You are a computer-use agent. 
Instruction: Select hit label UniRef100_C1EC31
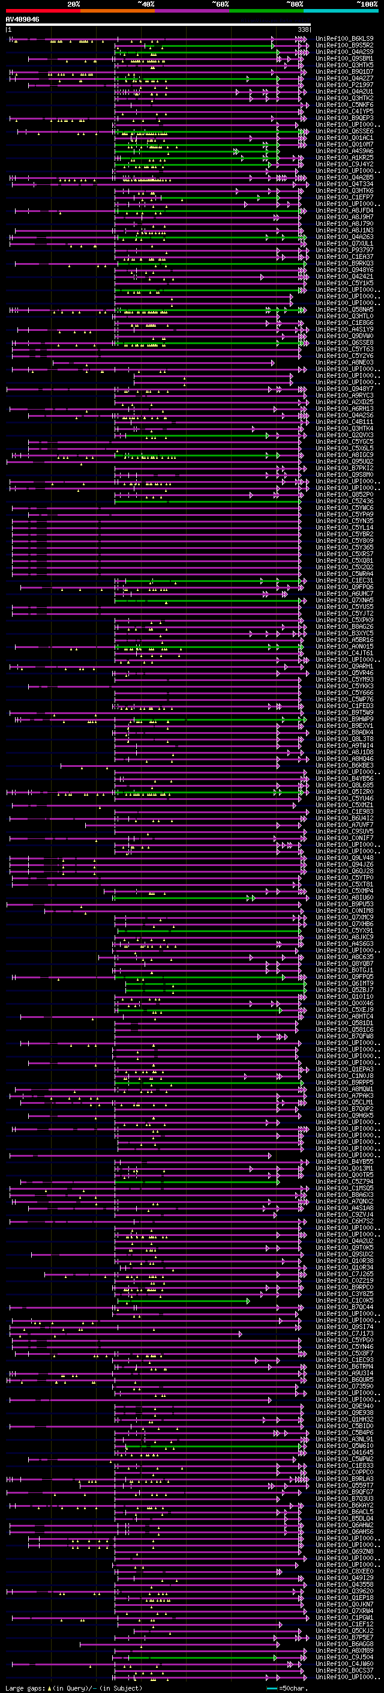(x=344, y=580)
